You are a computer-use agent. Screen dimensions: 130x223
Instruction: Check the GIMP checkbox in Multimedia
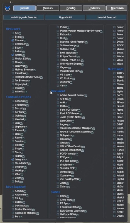(114, 124)
